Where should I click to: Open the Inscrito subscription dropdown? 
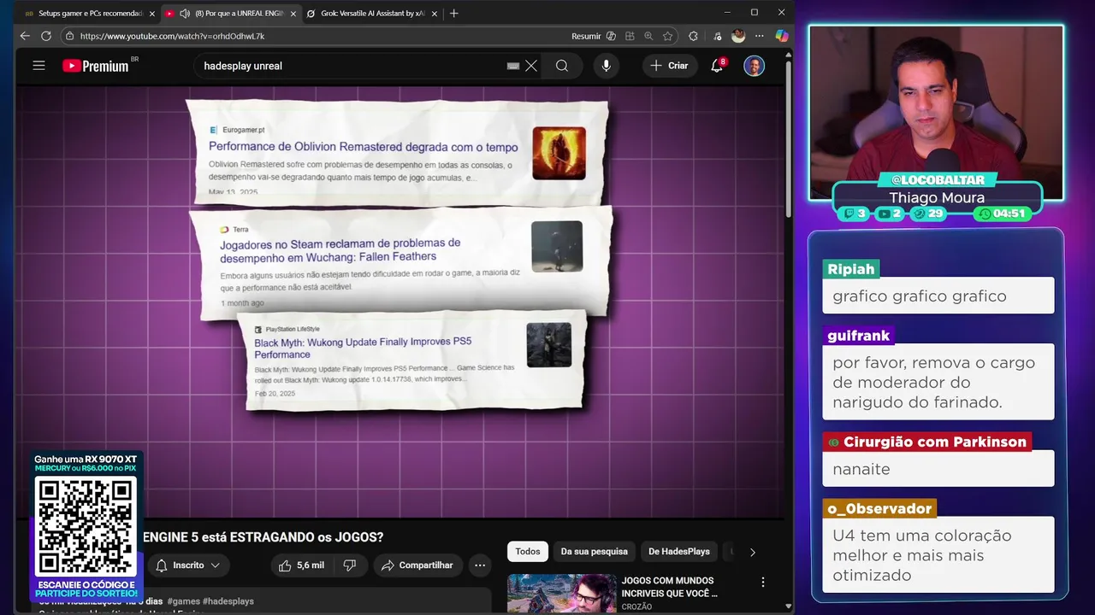tap(189, 565)
